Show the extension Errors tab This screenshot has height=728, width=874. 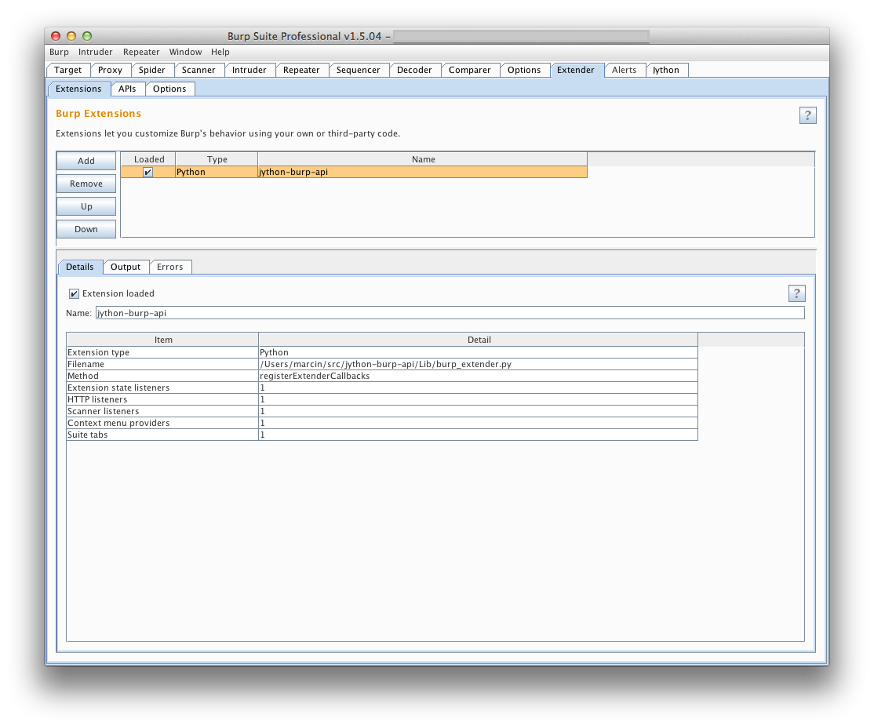coord(170,267)
